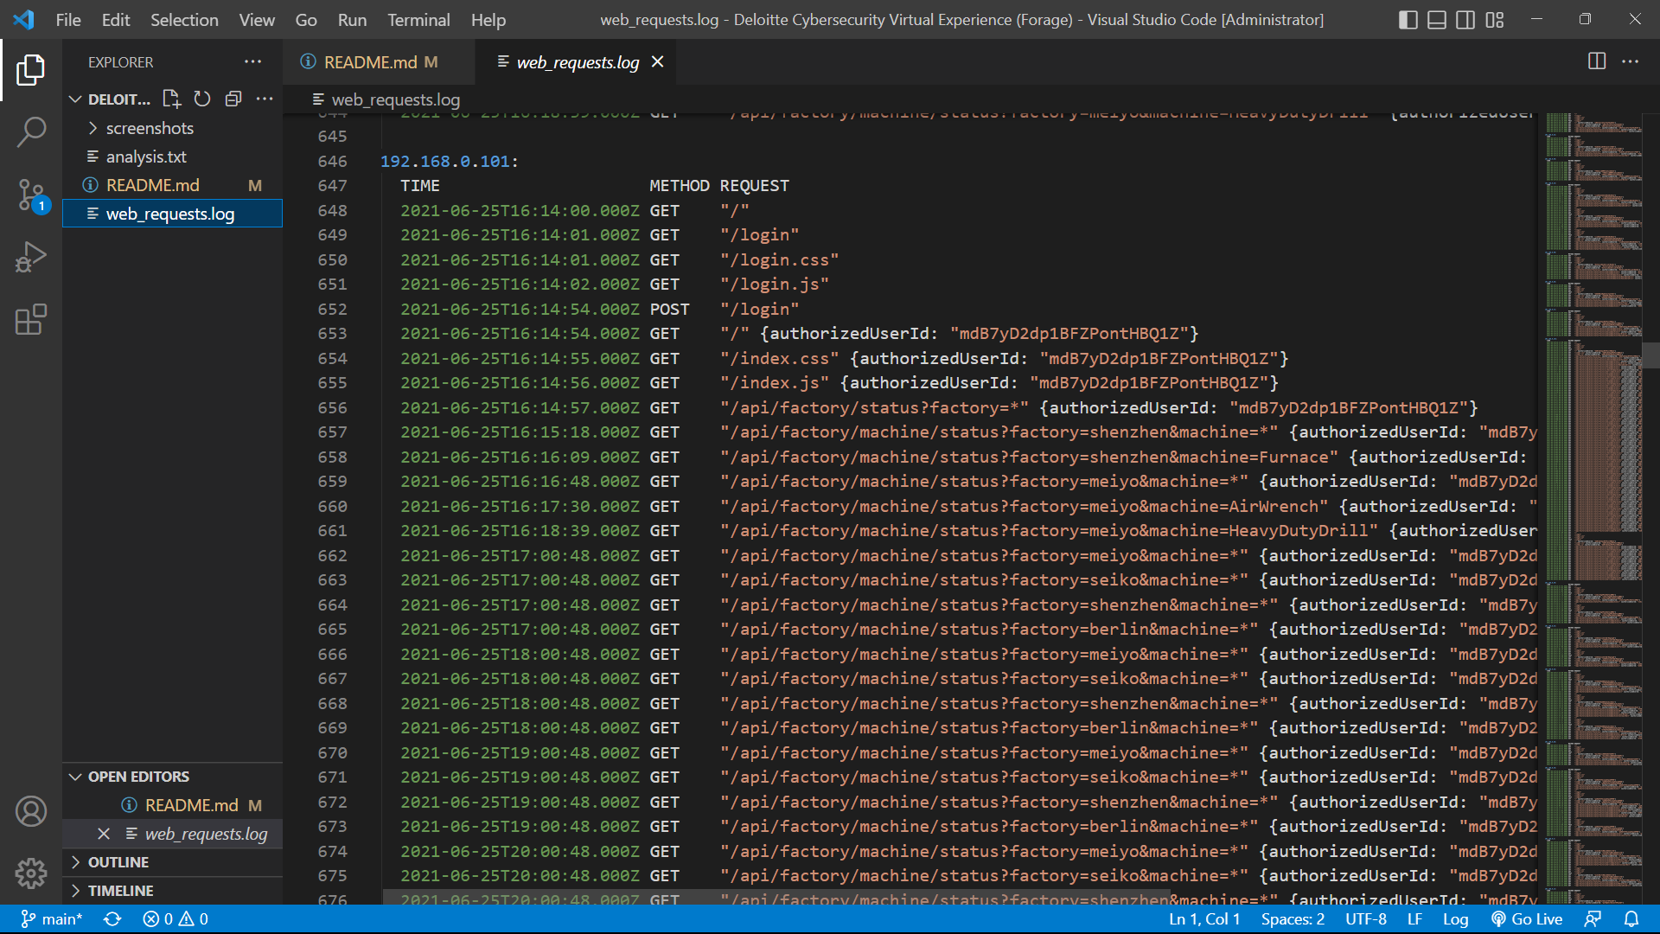
Task: Expand the TIMELINE section
Action: pos(120,891)
